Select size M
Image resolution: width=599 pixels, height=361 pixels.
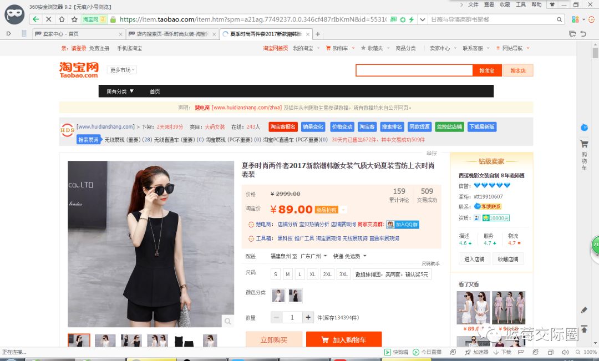(288, 274)
